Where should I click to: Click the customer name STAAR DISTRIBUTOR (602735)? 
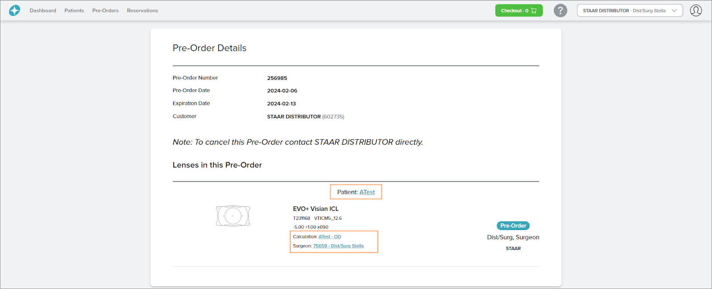305,117
